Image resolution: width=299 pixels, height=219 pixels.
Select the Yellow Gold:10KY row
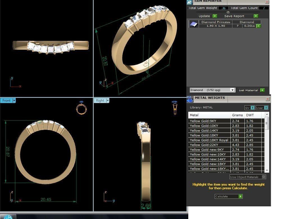tap(226, 126)
